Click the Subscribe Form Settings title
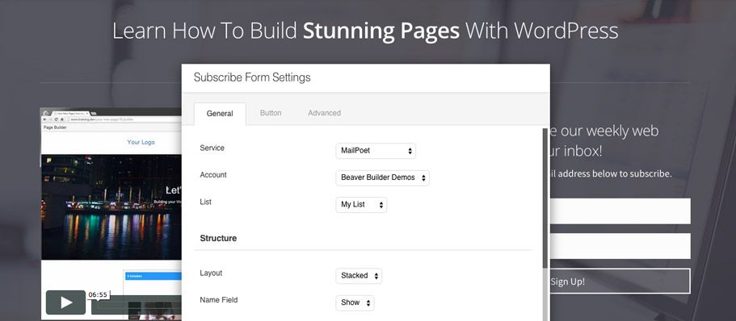Image resolution: width=736 pixels, height=321 pixels. (252, 77)
